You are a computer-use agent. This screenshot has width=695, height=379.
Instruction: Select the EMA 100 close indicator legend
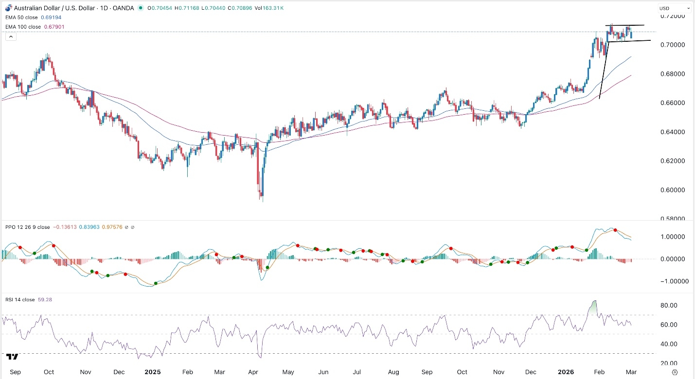click(24, 26)
